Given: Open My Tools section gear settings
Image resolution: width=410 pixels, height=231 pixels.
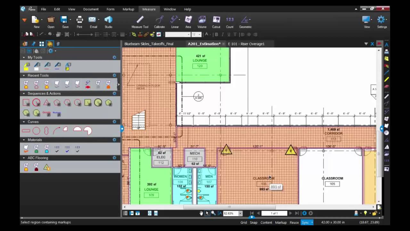Looking at the screenshot, I should click(114, 57).
